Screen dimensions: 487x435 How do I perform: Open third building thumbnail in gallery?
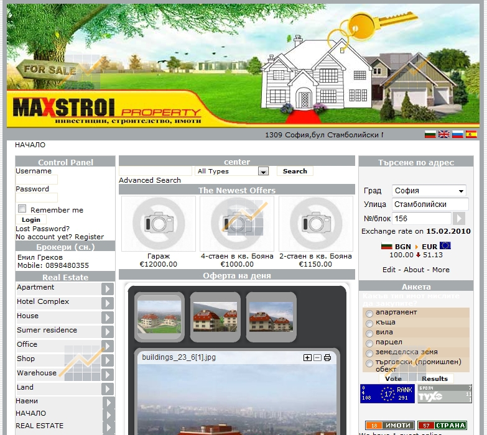coord(271,317)
